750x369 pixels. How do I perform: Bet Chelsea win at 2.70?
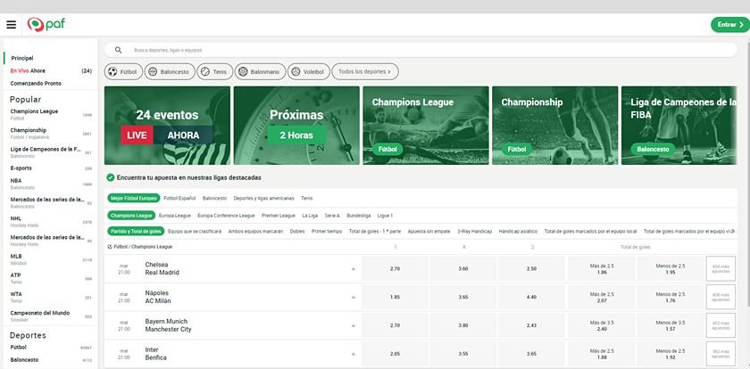395,269
